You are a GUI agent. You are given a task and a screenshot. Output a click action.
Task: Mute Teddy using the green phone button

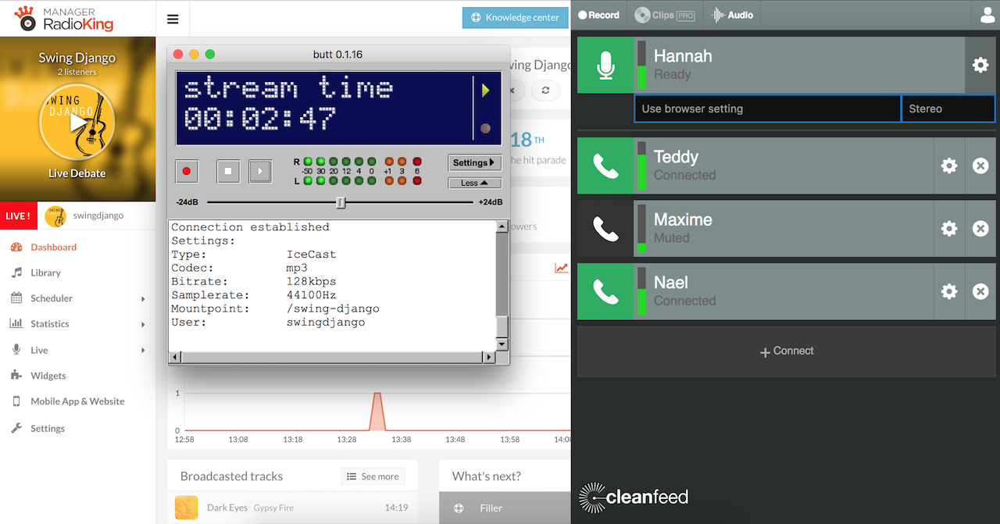tap(605, 166)
